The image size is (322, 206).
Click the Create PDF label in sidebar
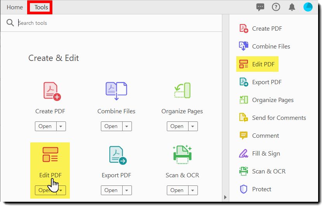[x=267, y=29]
